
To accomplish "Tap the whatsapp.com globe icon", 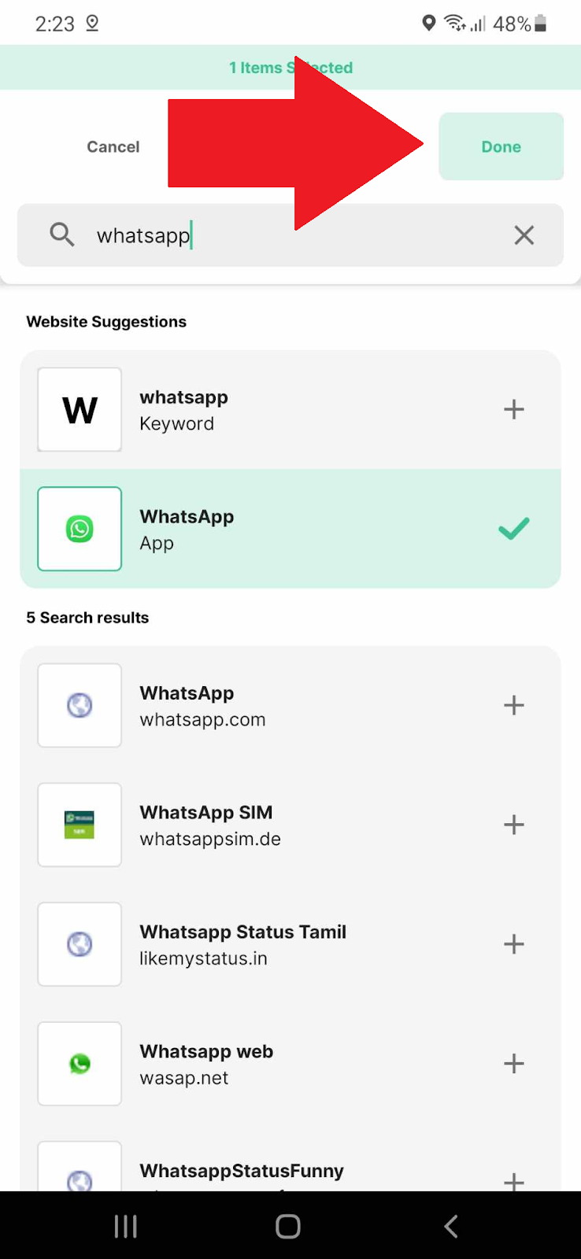I will (x=80, y=705).
